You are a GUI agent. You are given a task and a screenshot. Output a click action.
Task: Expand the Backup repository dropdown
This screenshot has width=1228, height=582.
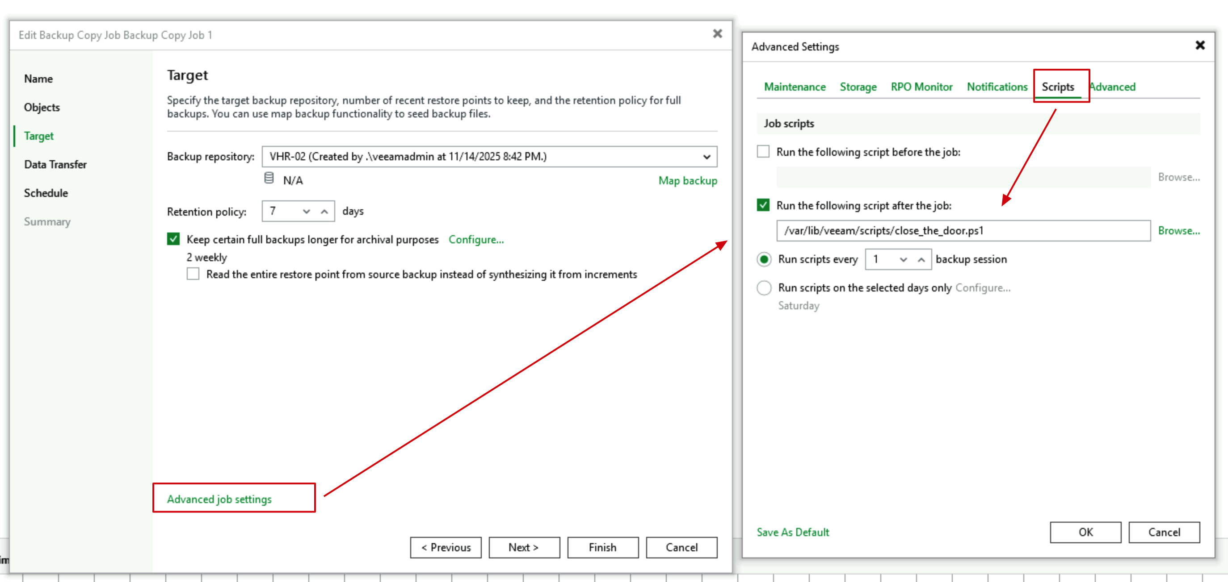[707, 157]
